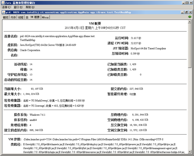194x156 pixels.
Task: Open the 连接(C) menu
Action: tap(6, 7)
